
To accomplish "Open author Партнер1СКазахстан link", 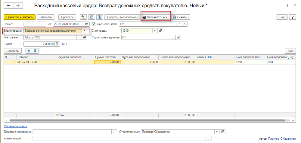I will pos(282,139).
